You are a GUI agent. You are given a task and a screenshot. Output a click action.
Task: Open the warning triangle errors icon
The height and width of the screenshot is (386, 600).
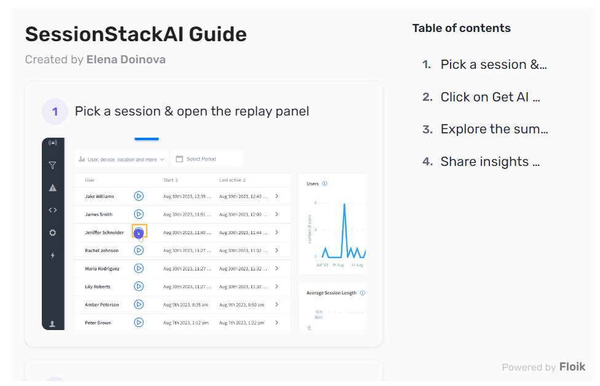[x=52, y=187]
